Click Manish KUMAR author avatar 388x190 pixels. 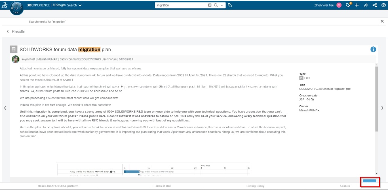[15, 59]
